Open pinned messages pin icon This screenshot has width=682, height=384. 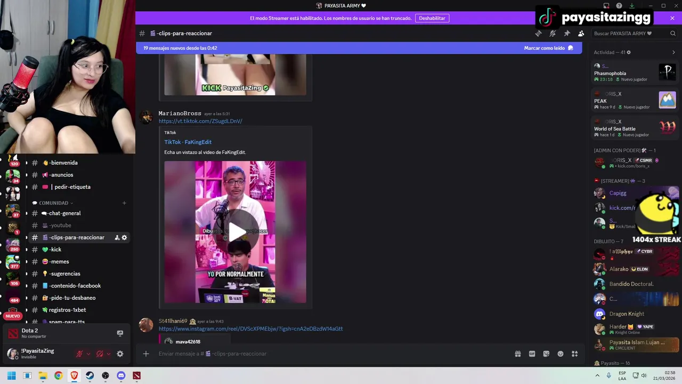coord(567,33)
